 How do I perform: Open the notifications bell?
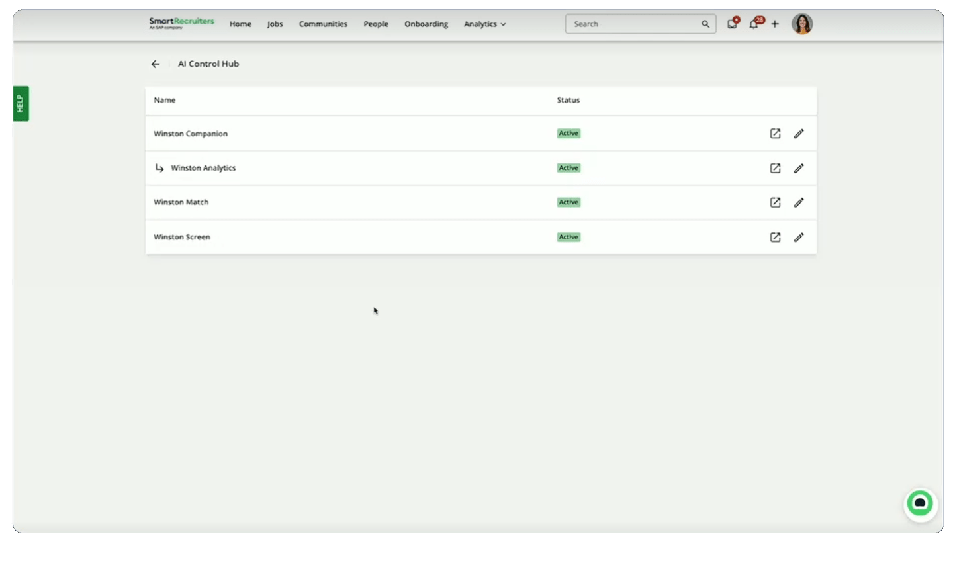tap(753, 24)
